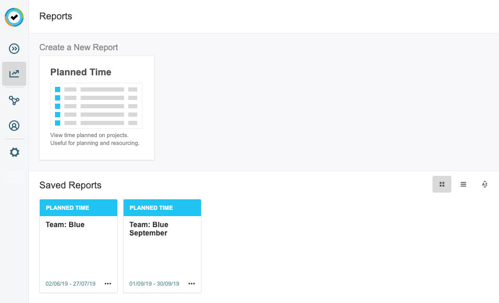Open the ellipsis menu on Team: Blue September card
This screenshot has width=499, height=303.
[192, 283]
